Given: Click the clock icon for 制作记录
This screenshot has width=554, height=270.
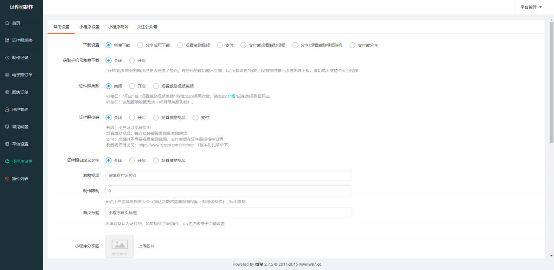Looking at the screenshot, I should (x=7, y=58).
